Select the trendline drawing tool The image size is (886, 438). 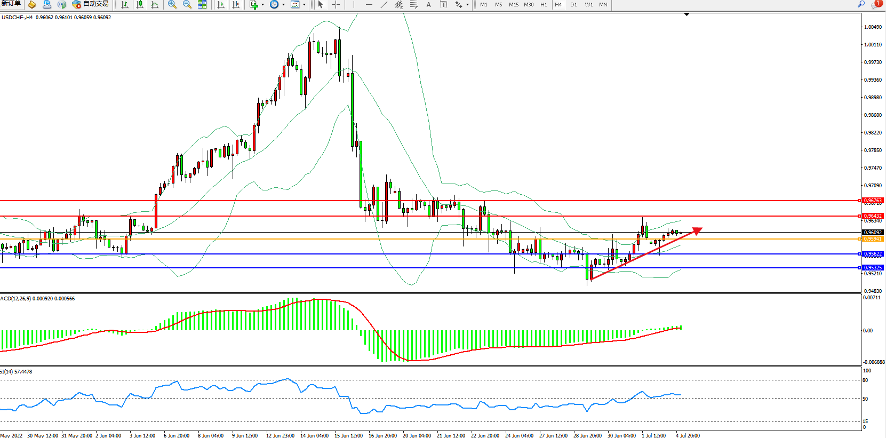pyautogui.click(x=384, y=4)
